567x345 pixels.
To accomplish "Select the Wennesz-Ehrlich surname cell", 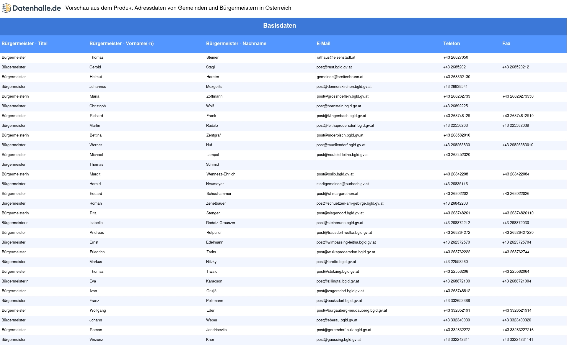I will point(221,174).
